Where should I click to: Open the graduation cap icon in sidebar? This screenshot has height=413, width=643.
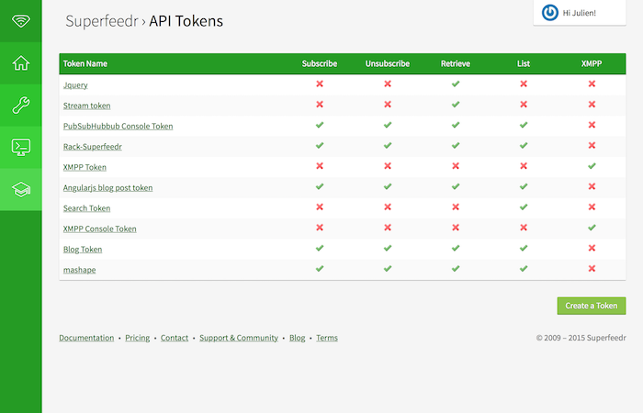click(21, 190)
